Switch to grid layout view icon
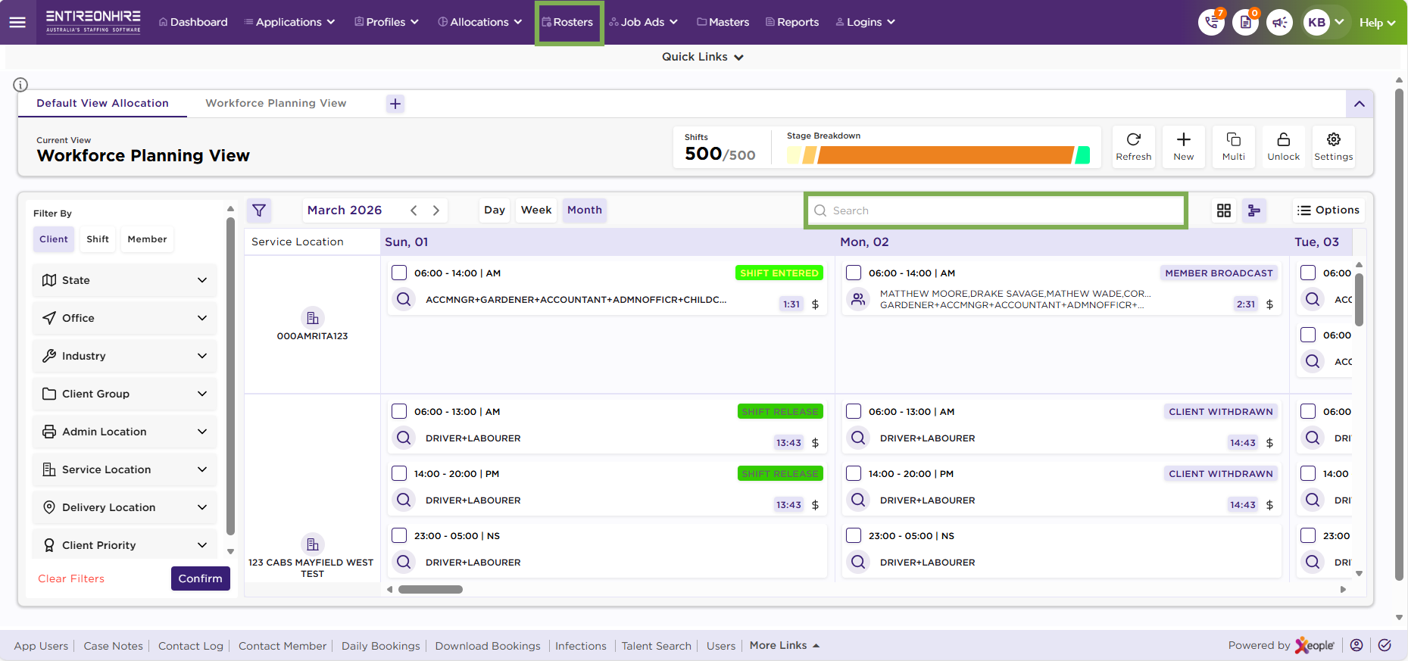The image size is (1408, 661). click(x=1223, y=210)
